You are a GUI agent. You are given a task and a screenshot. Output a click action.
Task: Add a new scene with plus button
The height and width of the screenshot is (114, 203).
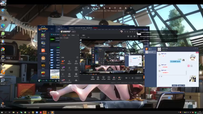(78, 35)
